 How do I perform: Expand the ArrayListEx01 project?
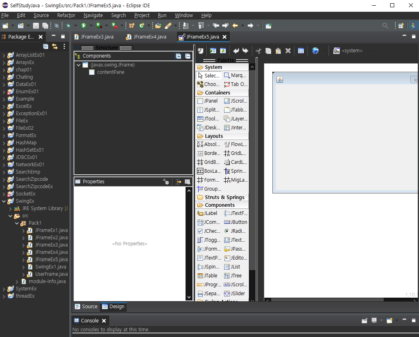(4, 55)
